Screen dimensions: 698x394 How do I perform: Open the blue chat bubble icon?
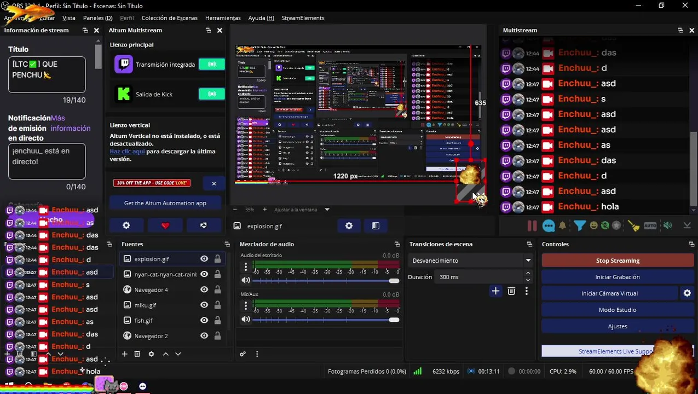pos(549,225)
